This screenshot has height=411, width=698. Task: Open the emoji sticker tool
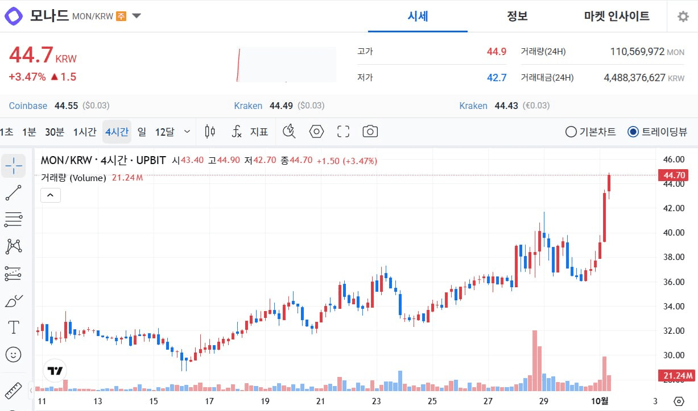pyautogui.click(x=14, y=355)
